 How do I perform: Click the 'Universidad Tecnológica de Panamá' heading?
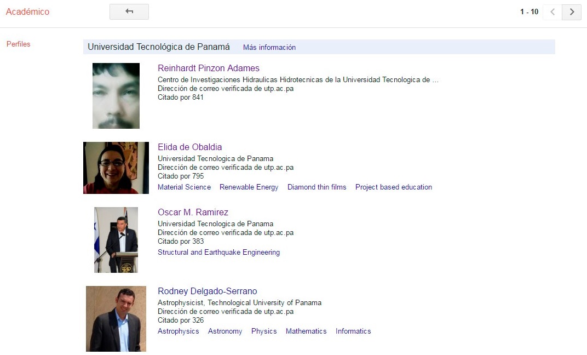pos(159,47)
